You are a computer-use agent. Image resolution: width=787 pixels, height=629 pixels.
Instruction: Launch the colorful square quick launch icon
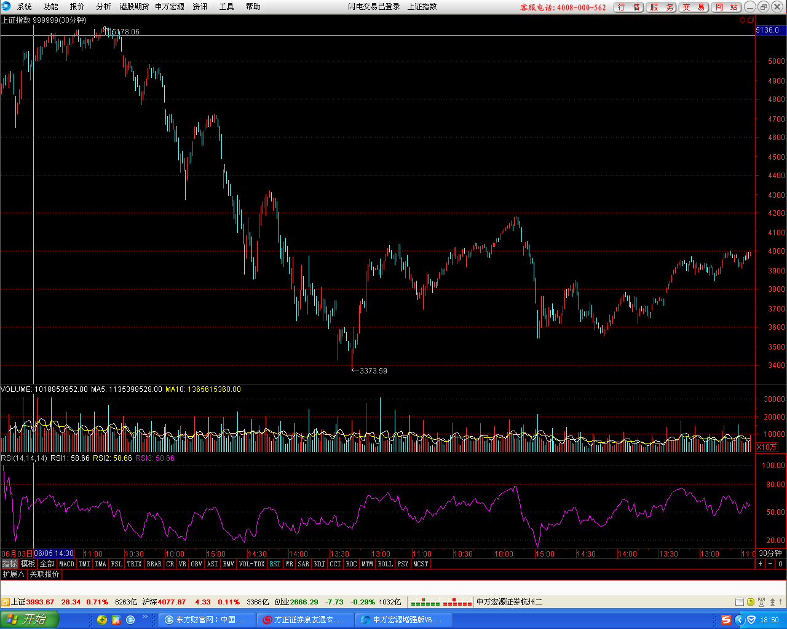click(x=117, y=620)
